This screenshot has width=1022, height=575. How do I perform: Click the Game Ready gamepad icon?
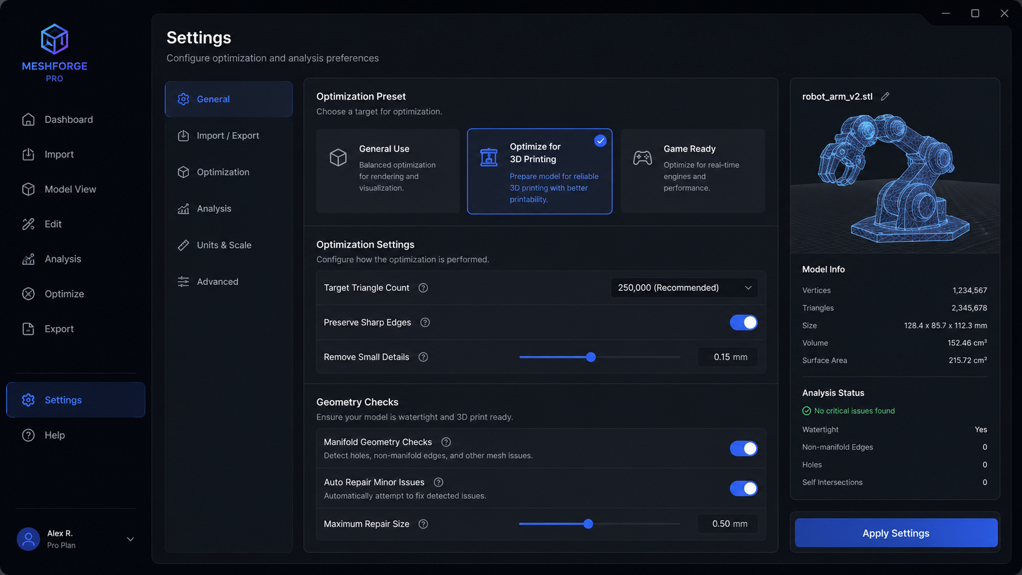point(642,158)
